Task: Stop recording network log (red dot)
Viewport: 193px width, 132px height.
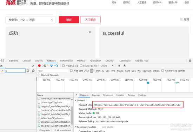Action: pyautogui.click(x=39, y=66)
